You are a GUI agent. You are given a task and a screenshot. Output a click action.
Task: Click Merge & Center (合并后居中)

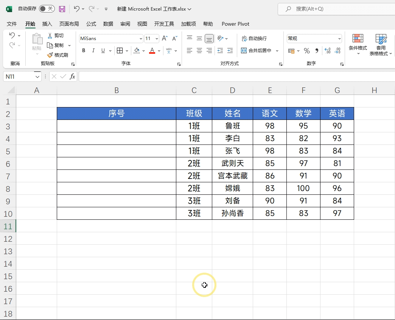click(x=256, y=51)
